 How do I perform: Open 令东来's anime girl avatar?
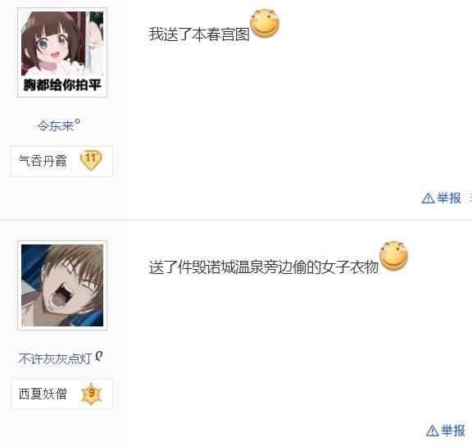pyautogui.click(x=62, y=52)
